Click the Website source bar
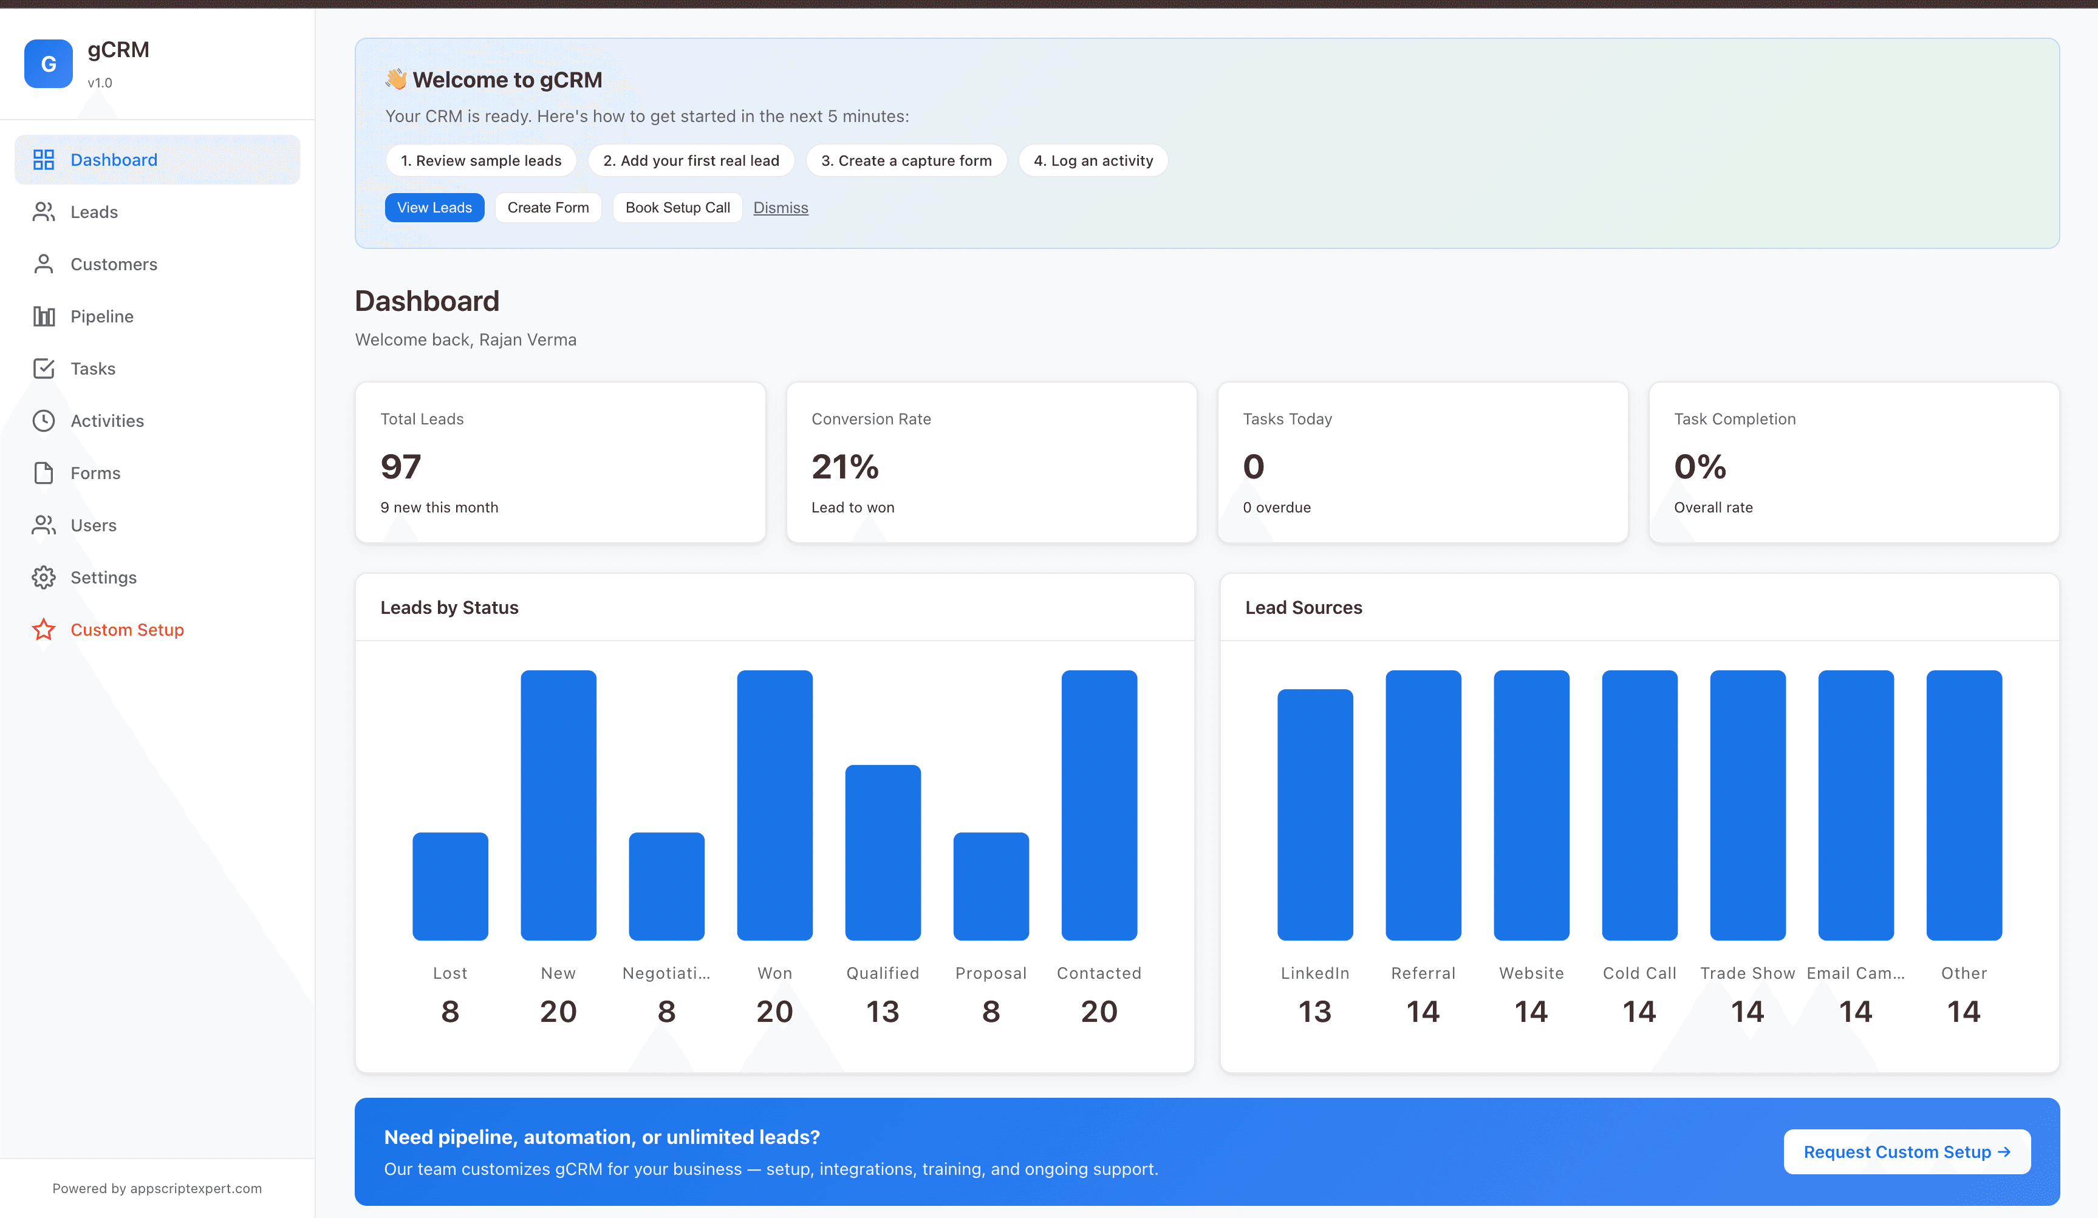The image size is (2098, 1218). pyautogui.click(x=1532, y=805)
